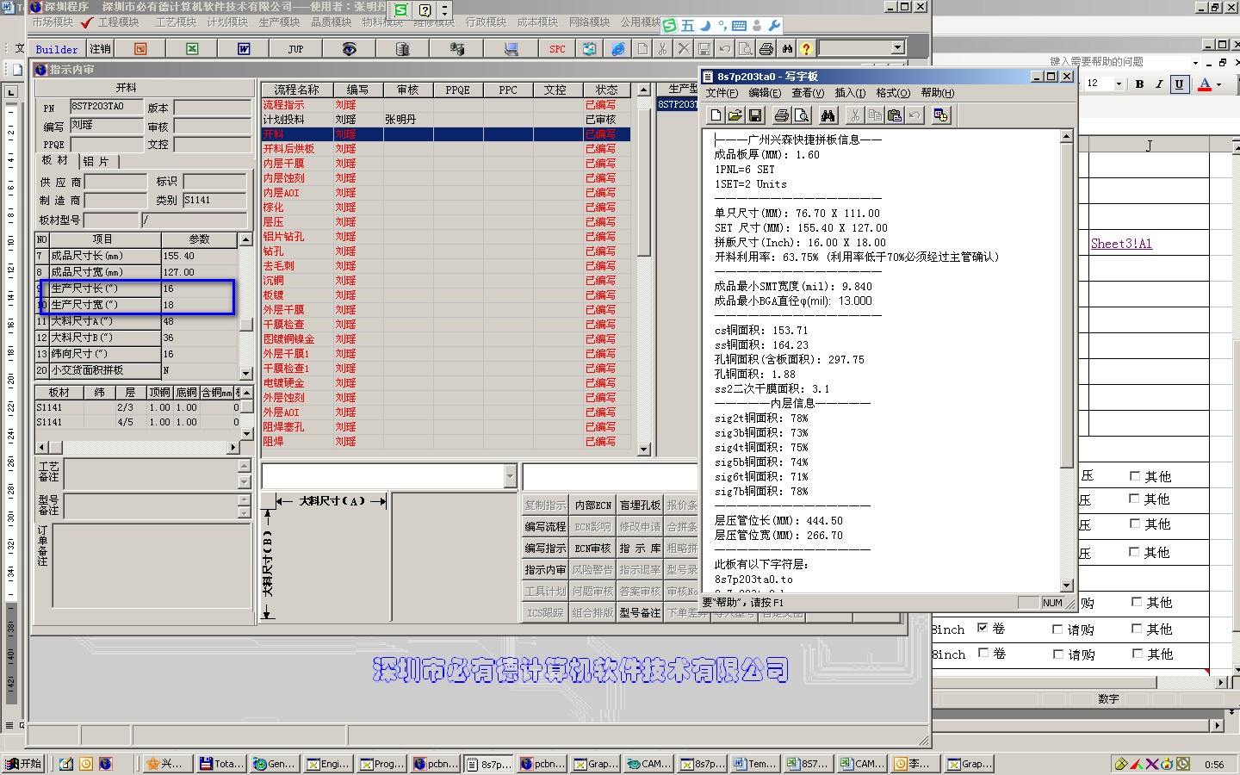Click the Builder button
Screen dimensions: 1240x775
click(x=57, y=49)
